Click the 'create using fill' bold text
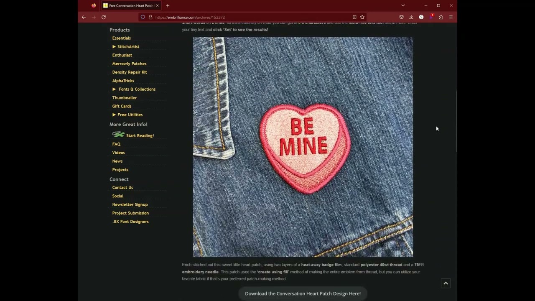This screenshot has width=535, height=301. 273,272
